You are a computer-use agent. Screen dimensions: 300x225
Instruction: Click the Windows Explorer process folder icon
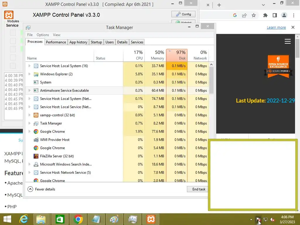click(x=36, y=74)
